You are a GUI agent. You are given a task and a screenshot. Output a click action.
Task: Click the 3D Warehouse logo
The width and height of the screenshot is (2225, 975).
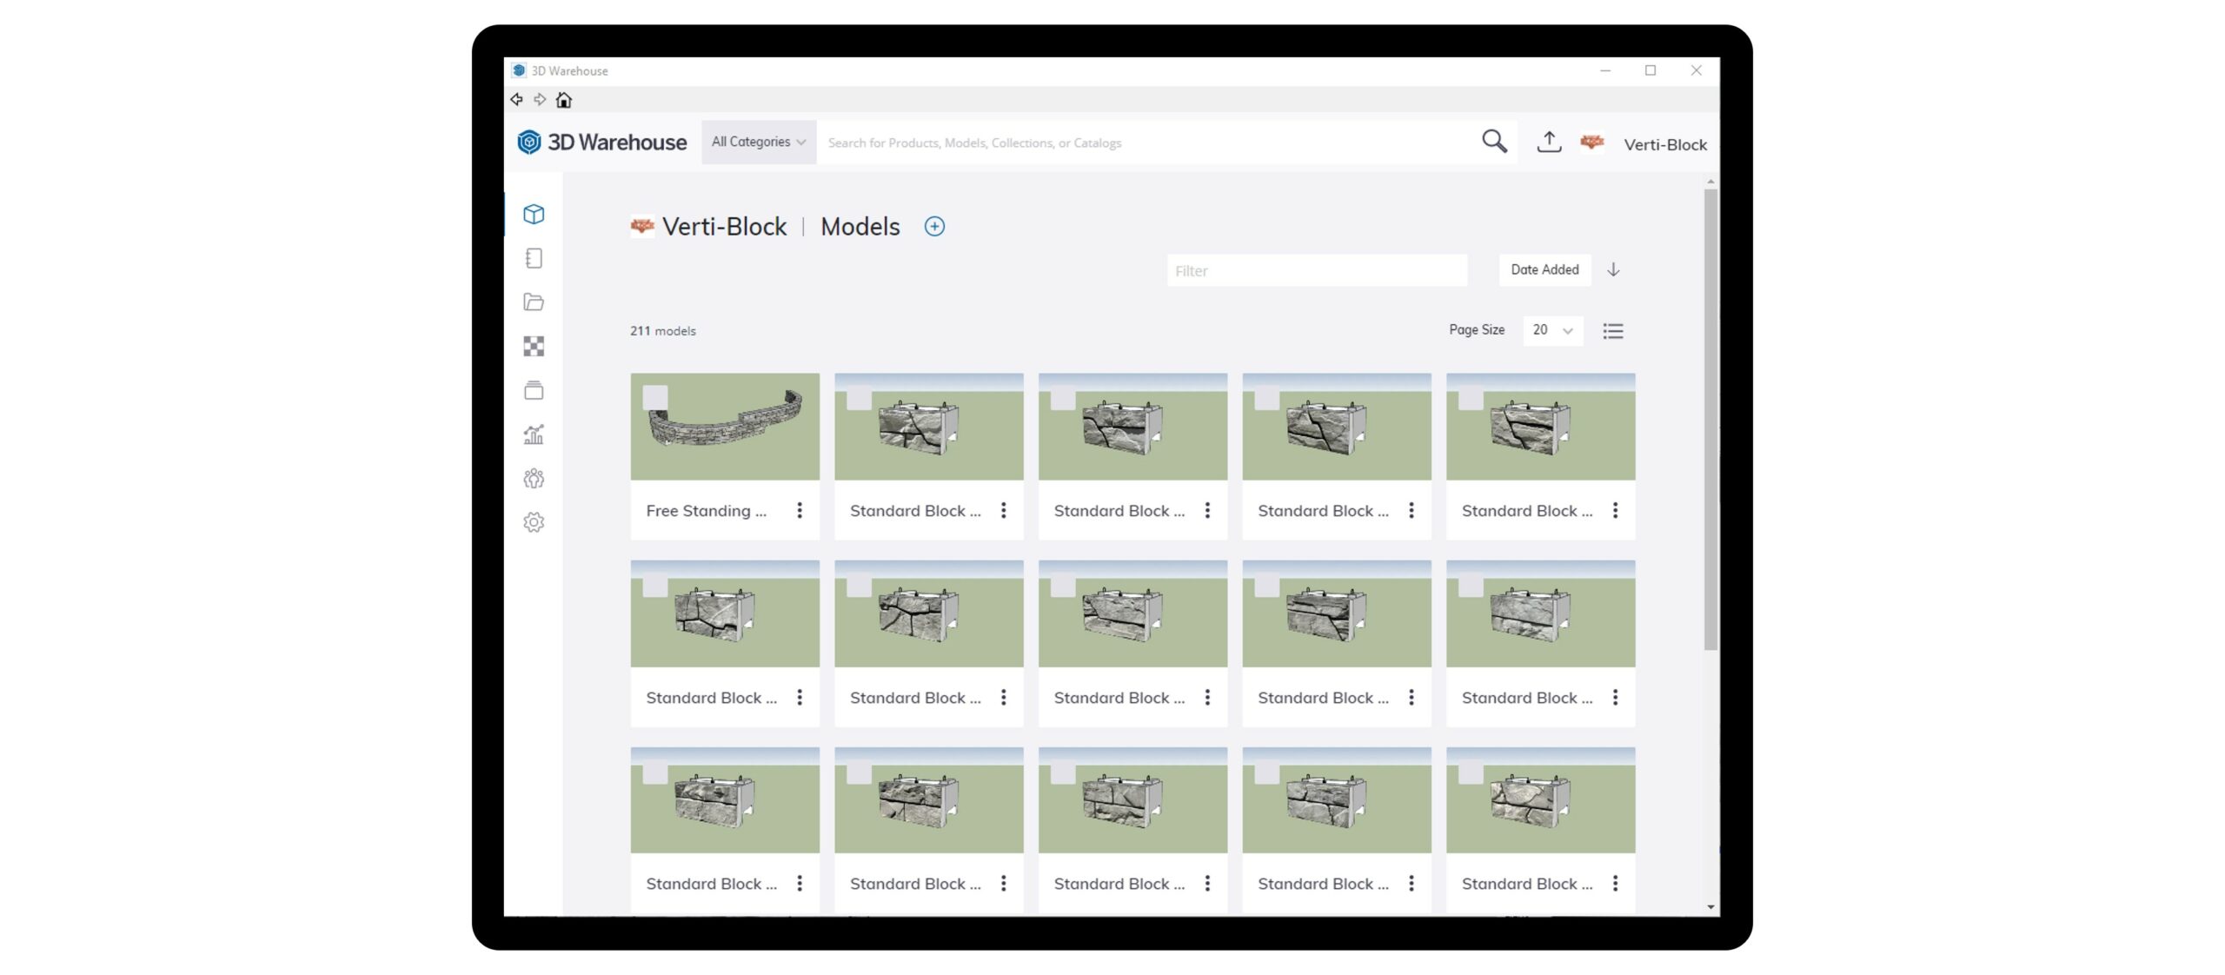(x=601, y=142)
